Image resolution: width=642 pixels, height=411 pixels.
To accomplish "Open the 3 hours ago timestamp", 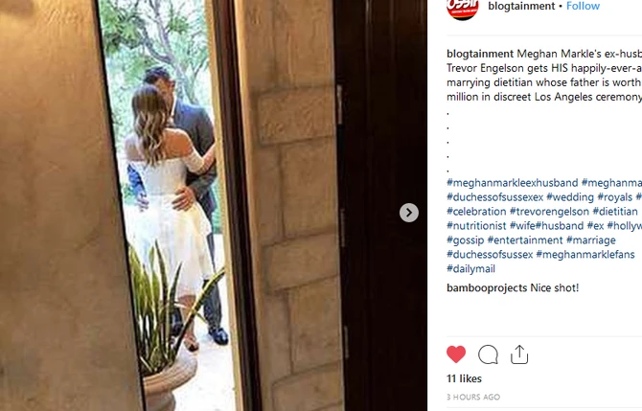I will [473, 397].
